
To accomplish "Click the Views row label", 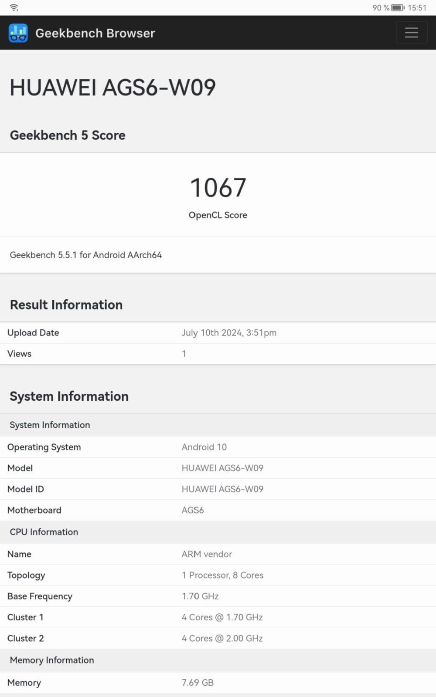I will click(x=19, y=354).
